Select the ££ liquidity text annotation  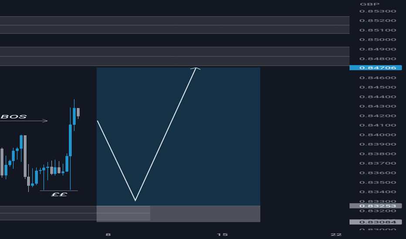(x=59, y=194)
